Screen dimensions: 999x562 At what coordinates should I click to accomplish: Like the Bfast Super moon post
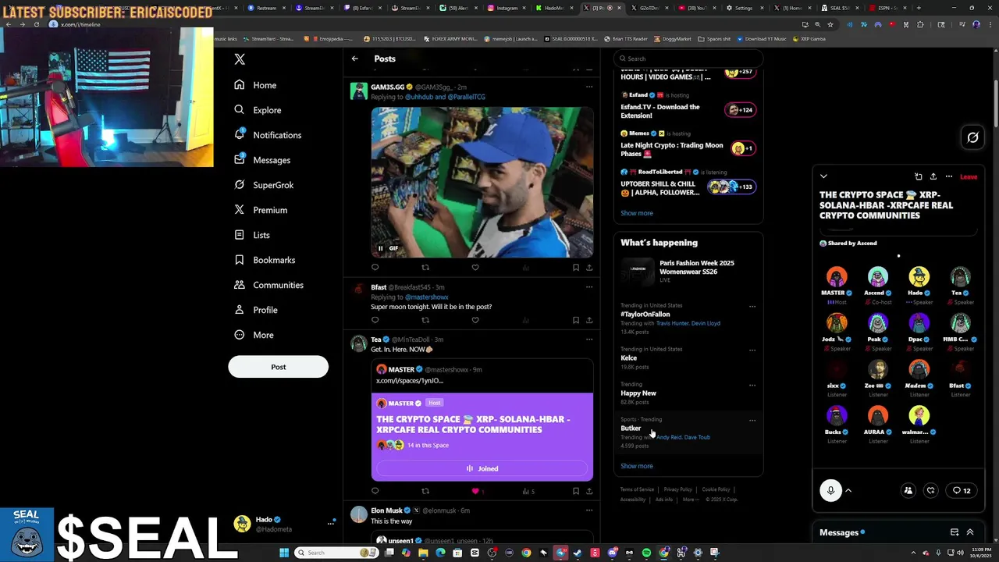tap(475, 320)
